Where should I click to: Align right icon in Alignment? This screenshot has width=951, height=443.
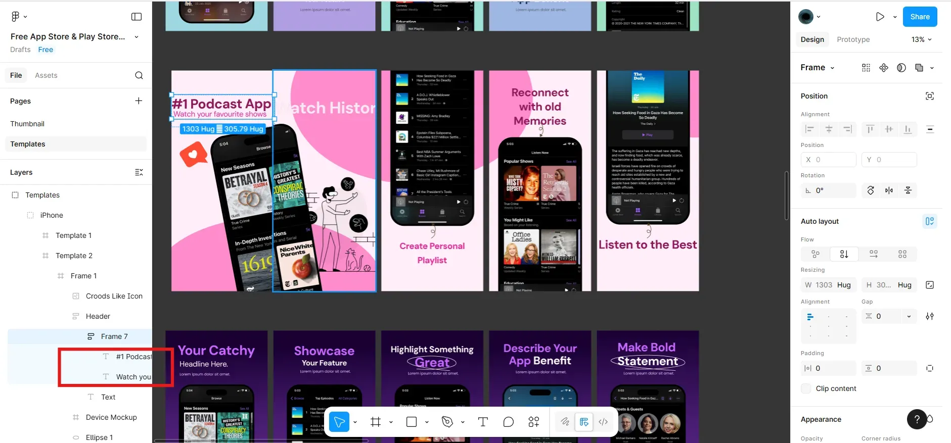point(848,129)
